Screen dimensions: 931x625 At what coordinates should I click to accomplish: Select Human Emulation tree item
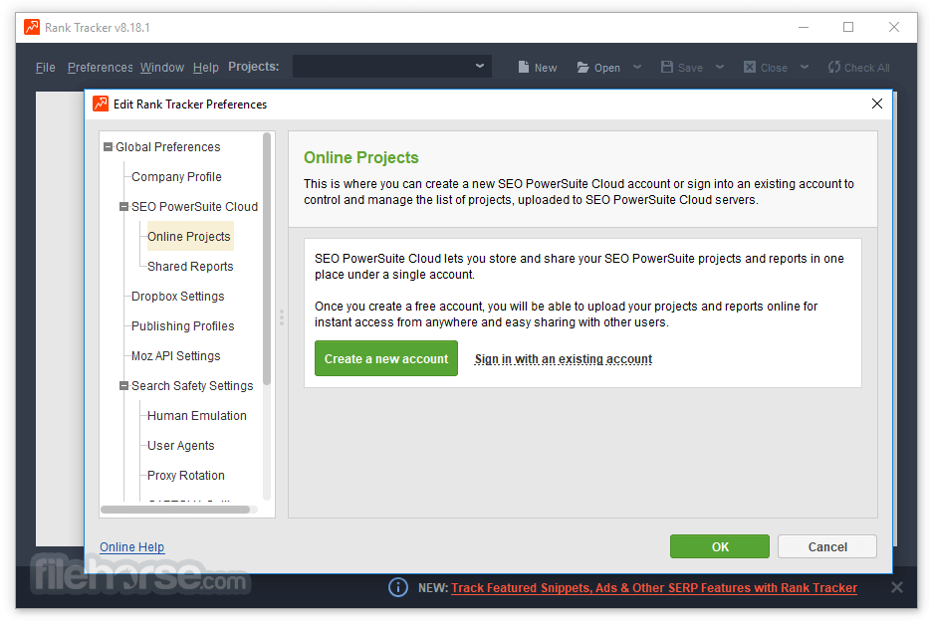tap(196, 415)
